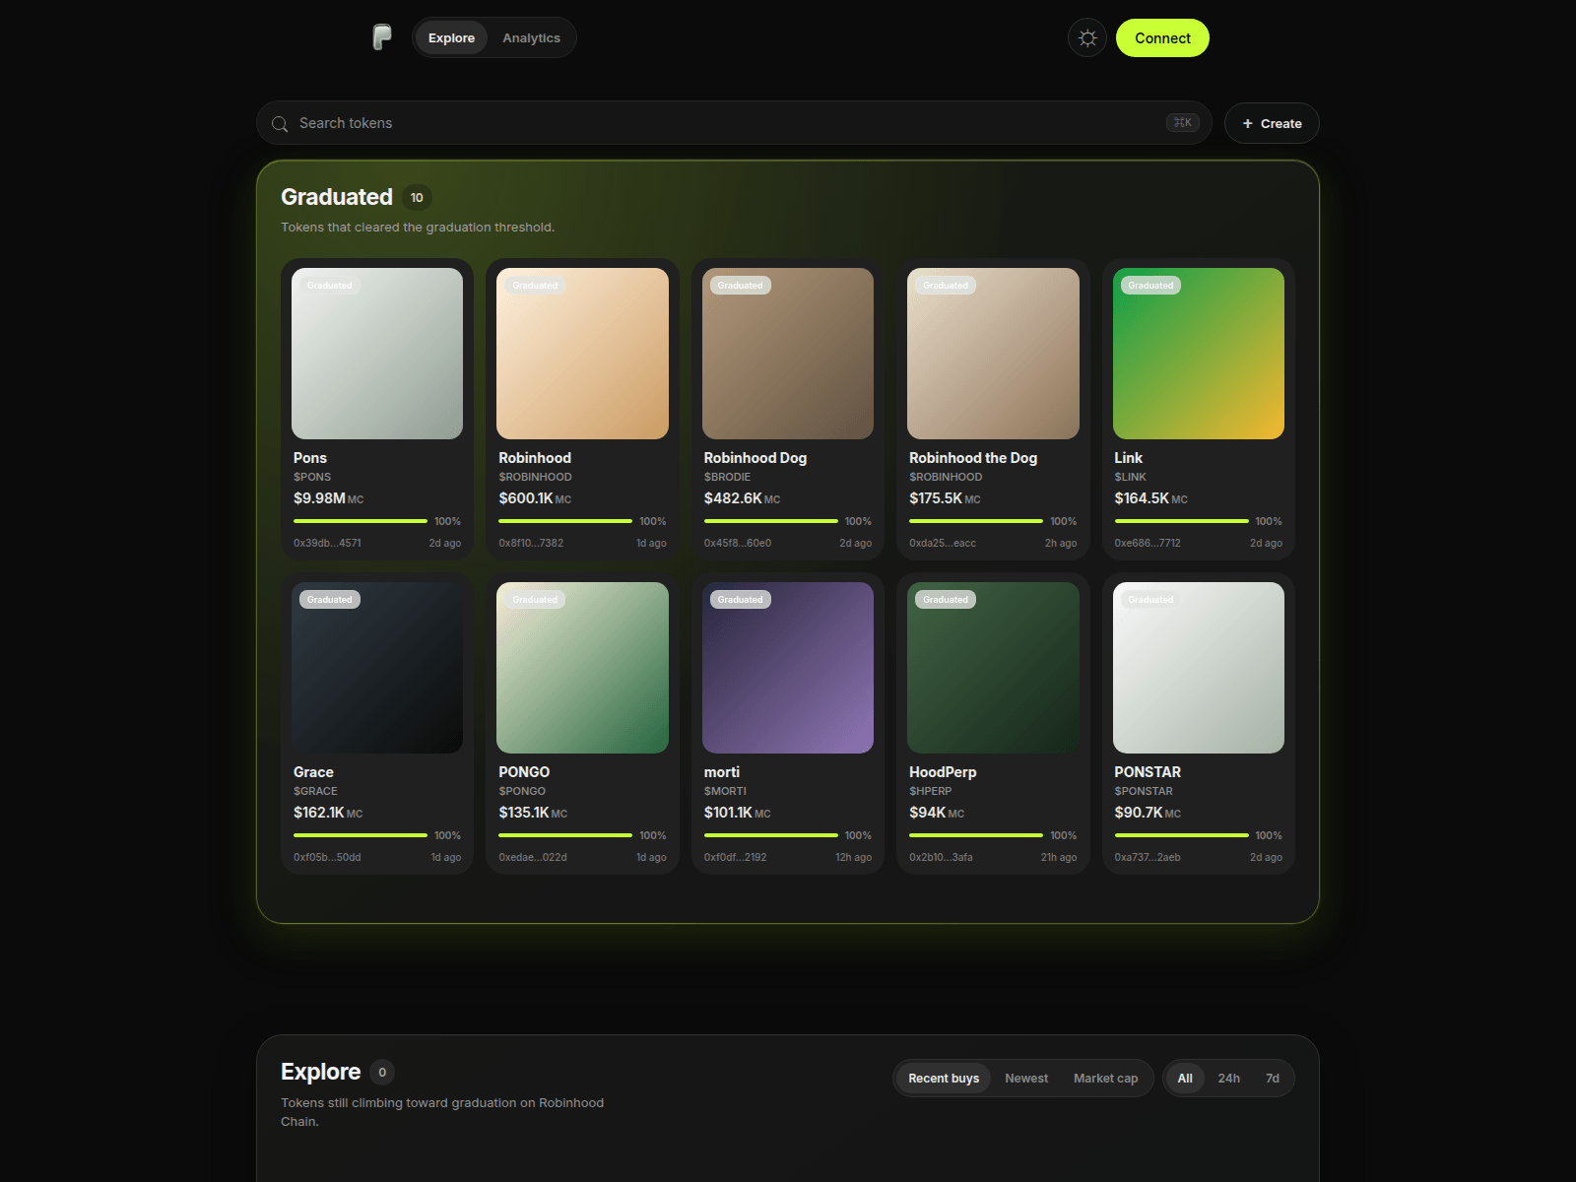Screen dimensions: 1576x1182
Task: Select the 24h time filter
Action: [x=1228, y=1079]
